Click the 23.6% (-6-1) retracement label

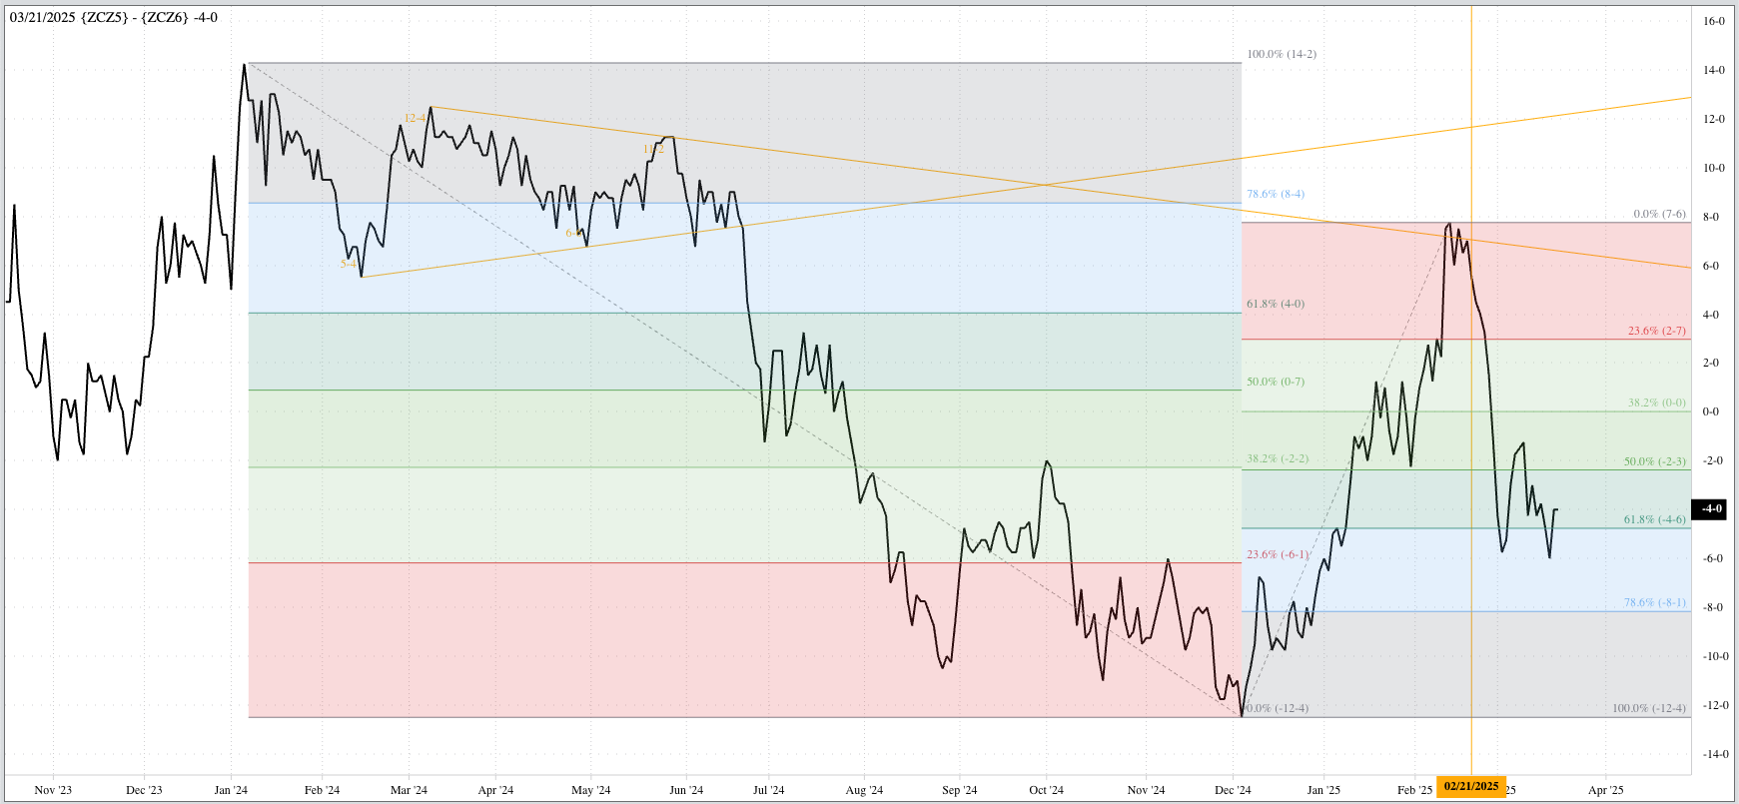pos(1277,554)
